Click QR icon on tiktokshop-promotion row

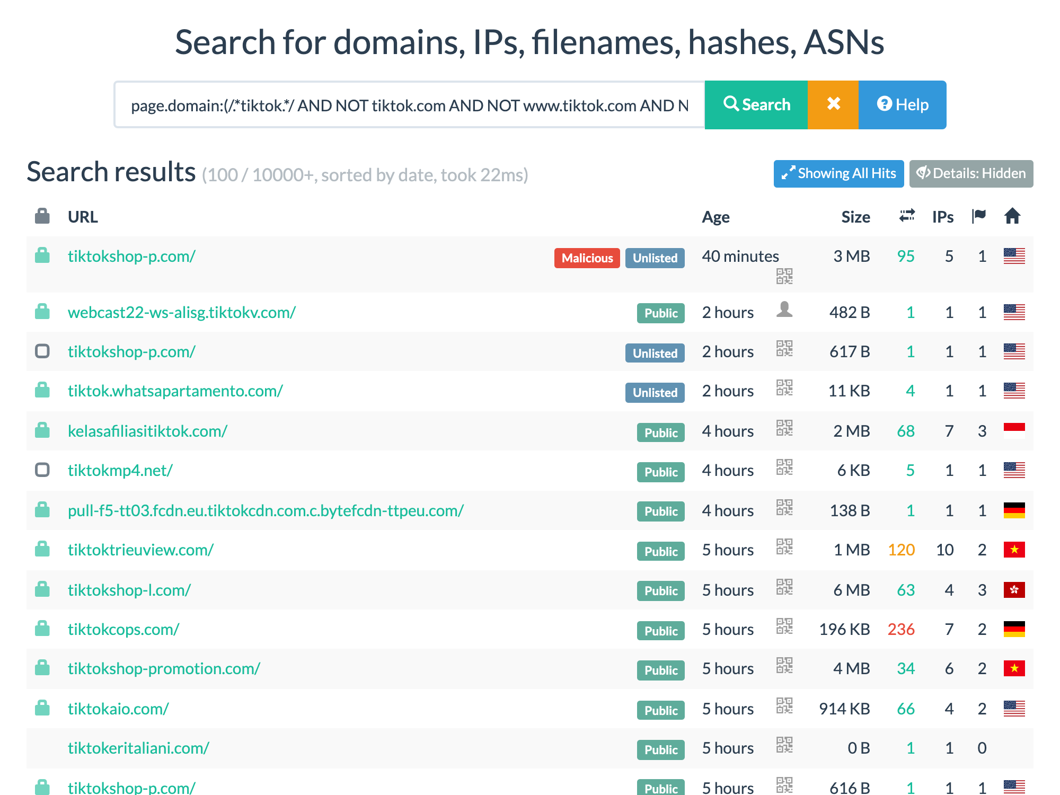click(x=784, y=665)
